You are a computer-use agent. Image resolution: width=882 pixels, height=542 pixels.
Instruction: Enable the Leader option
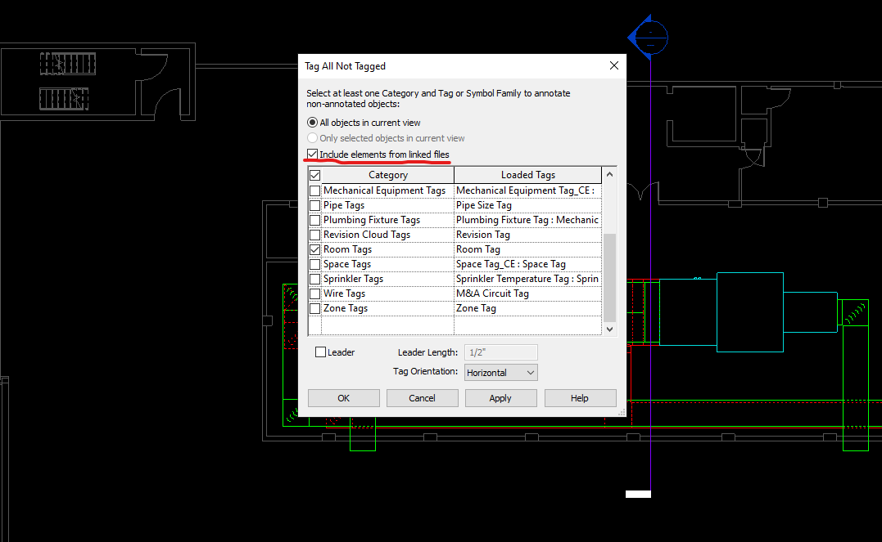click(320, 352)
